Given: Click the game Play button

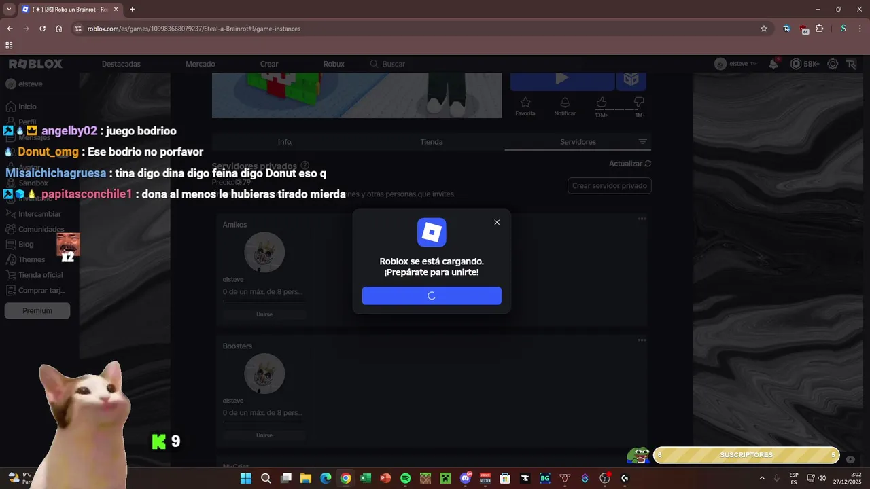Looking at the screenshot, I should (x=562, y=80).
